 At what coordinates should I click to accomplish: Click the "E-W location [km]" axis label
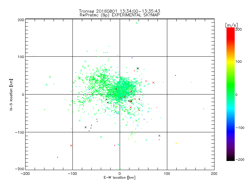(119, 178)
